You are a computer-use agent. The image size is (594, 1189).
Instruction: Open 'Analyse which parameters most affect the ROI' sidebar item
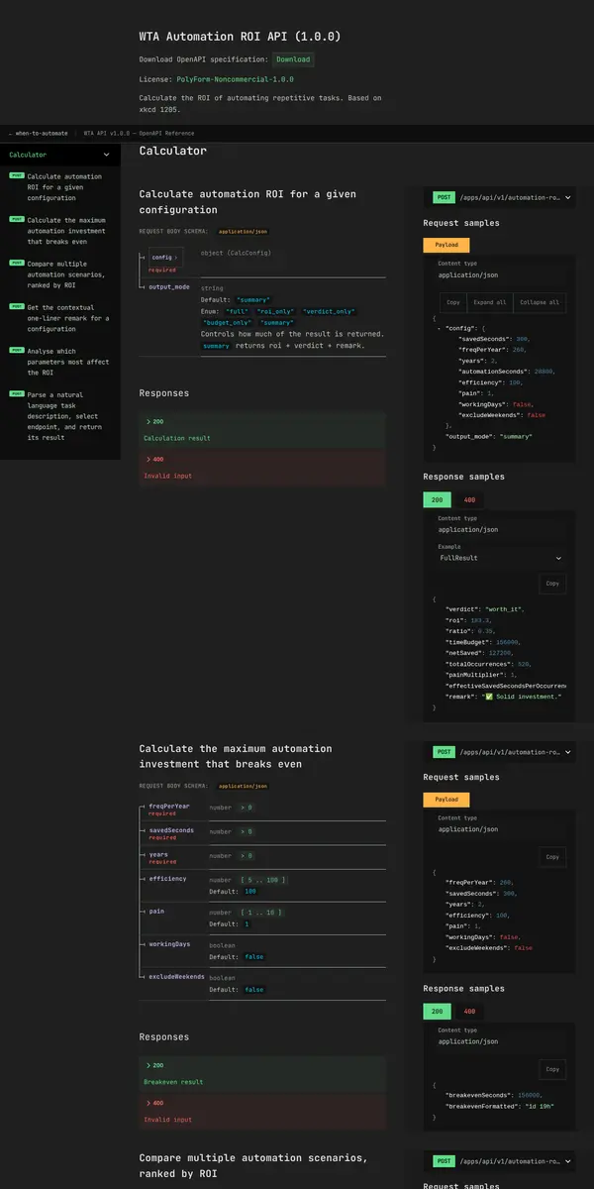point(60,361)
